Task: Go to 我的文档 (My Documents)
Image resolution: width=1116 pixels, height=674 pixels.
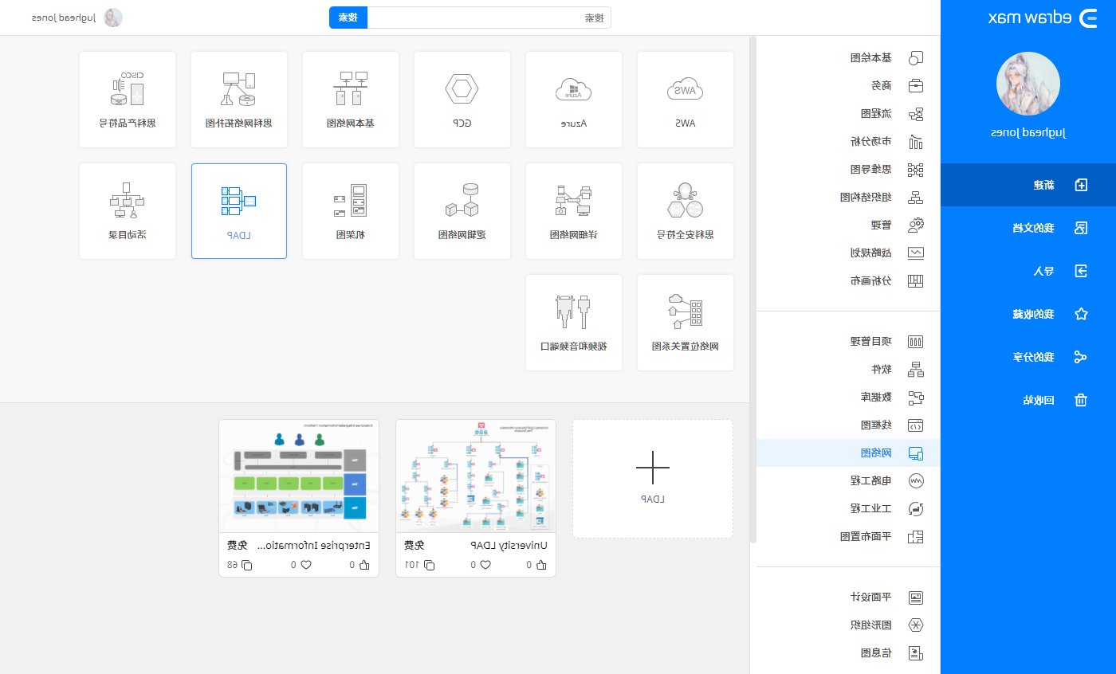Action: [x=1028, y=228]
